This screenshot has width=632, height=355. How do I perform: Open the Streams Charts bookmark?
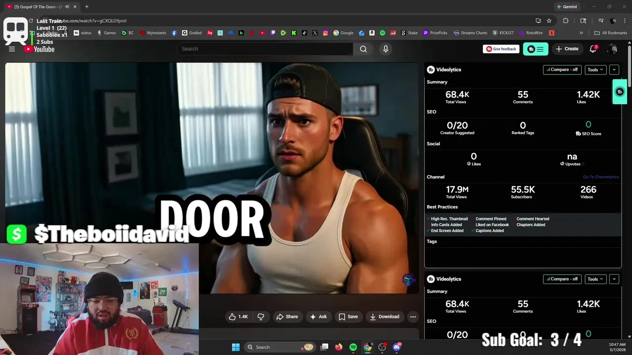[470, 33]
